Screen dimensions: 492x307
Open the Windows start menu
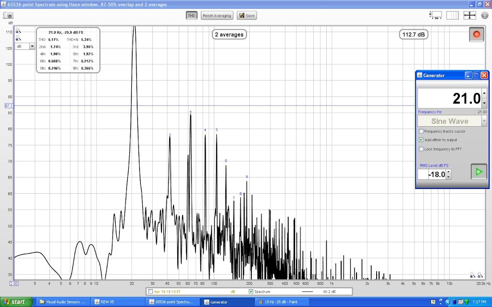pos(16,302)
